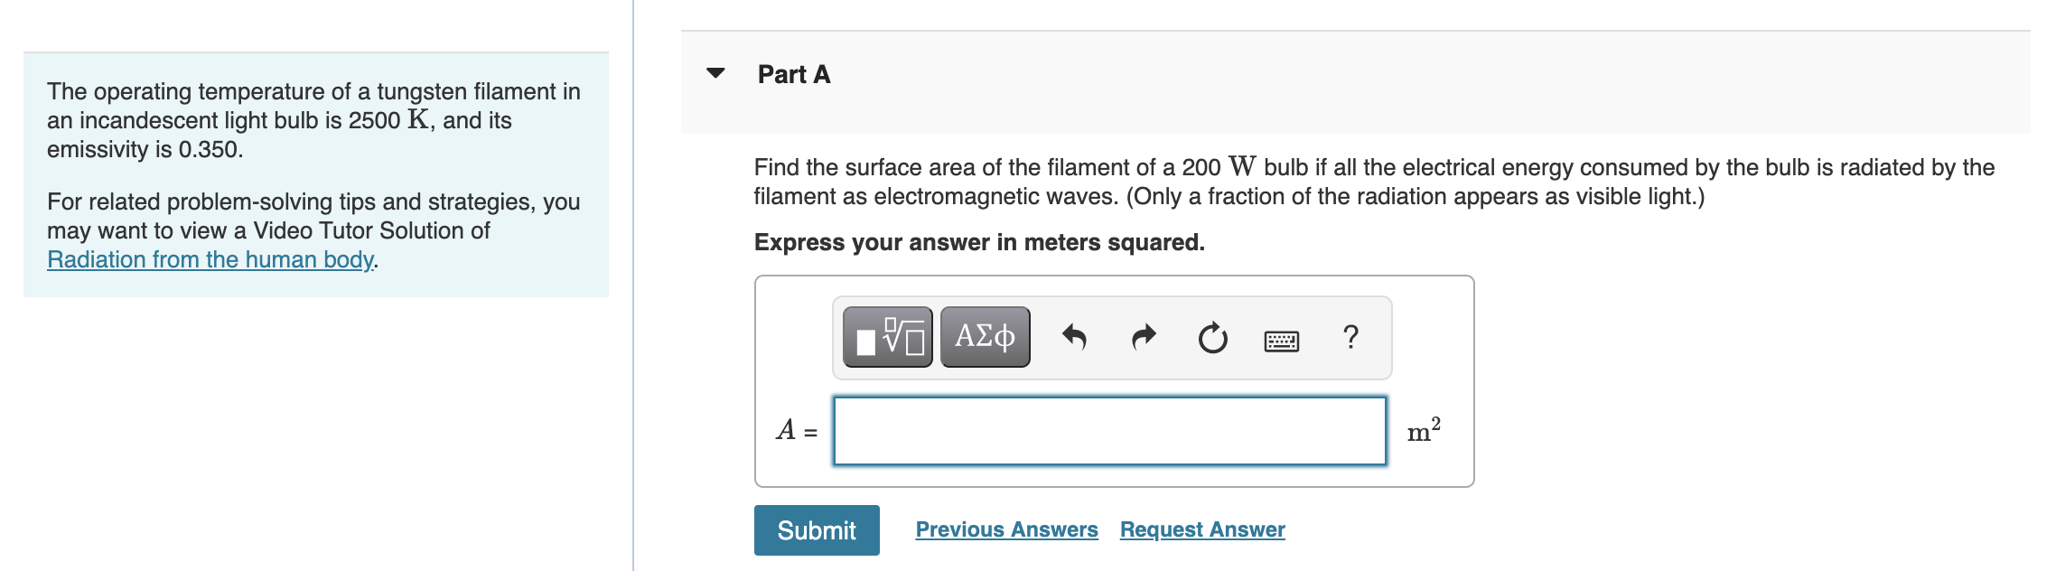
Task: Click the question mark help icon
Action: tap(1350, 338)
